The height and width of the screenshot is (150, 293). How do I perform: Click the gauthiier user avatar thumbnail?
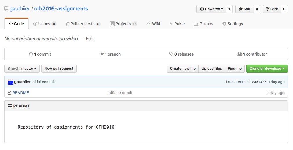10,82
